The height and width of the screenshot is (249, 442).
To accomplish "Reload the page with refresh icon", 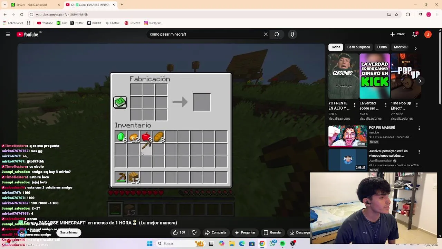I will (x=21, y=15).
